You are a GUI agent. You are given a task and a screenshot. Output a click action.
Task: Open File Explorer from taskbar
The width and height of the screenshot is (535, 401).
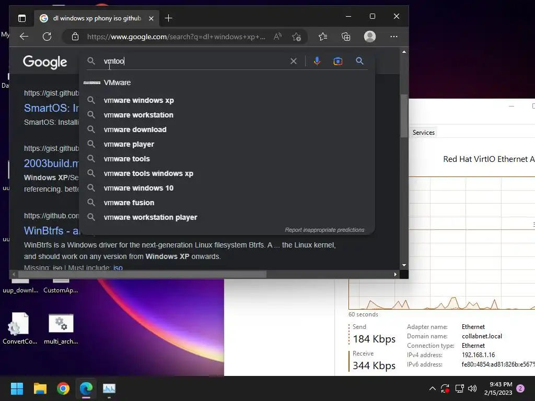[40, 388]
